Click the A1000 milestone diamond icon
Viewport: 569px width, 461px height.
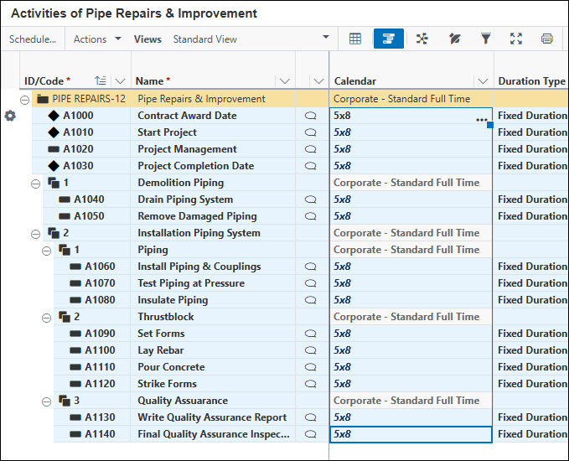[x=54, y=116]
